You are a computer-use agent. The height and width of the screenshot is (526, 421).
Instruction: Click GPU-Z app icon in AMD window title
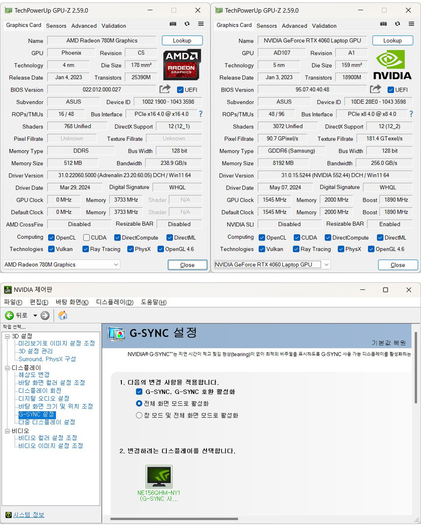[8, 10]
